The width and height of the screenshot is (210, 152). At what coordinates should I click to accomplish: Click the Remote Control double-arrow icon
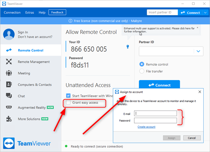(9, 50)
